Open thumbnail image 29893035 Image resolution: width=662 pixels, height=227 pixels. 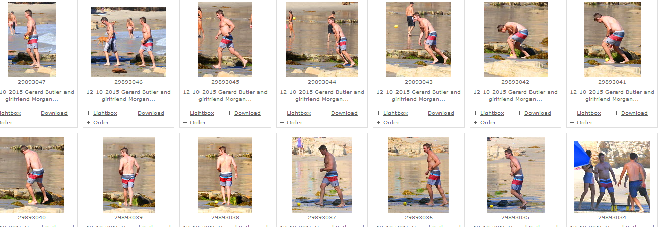tap(515, 175)
